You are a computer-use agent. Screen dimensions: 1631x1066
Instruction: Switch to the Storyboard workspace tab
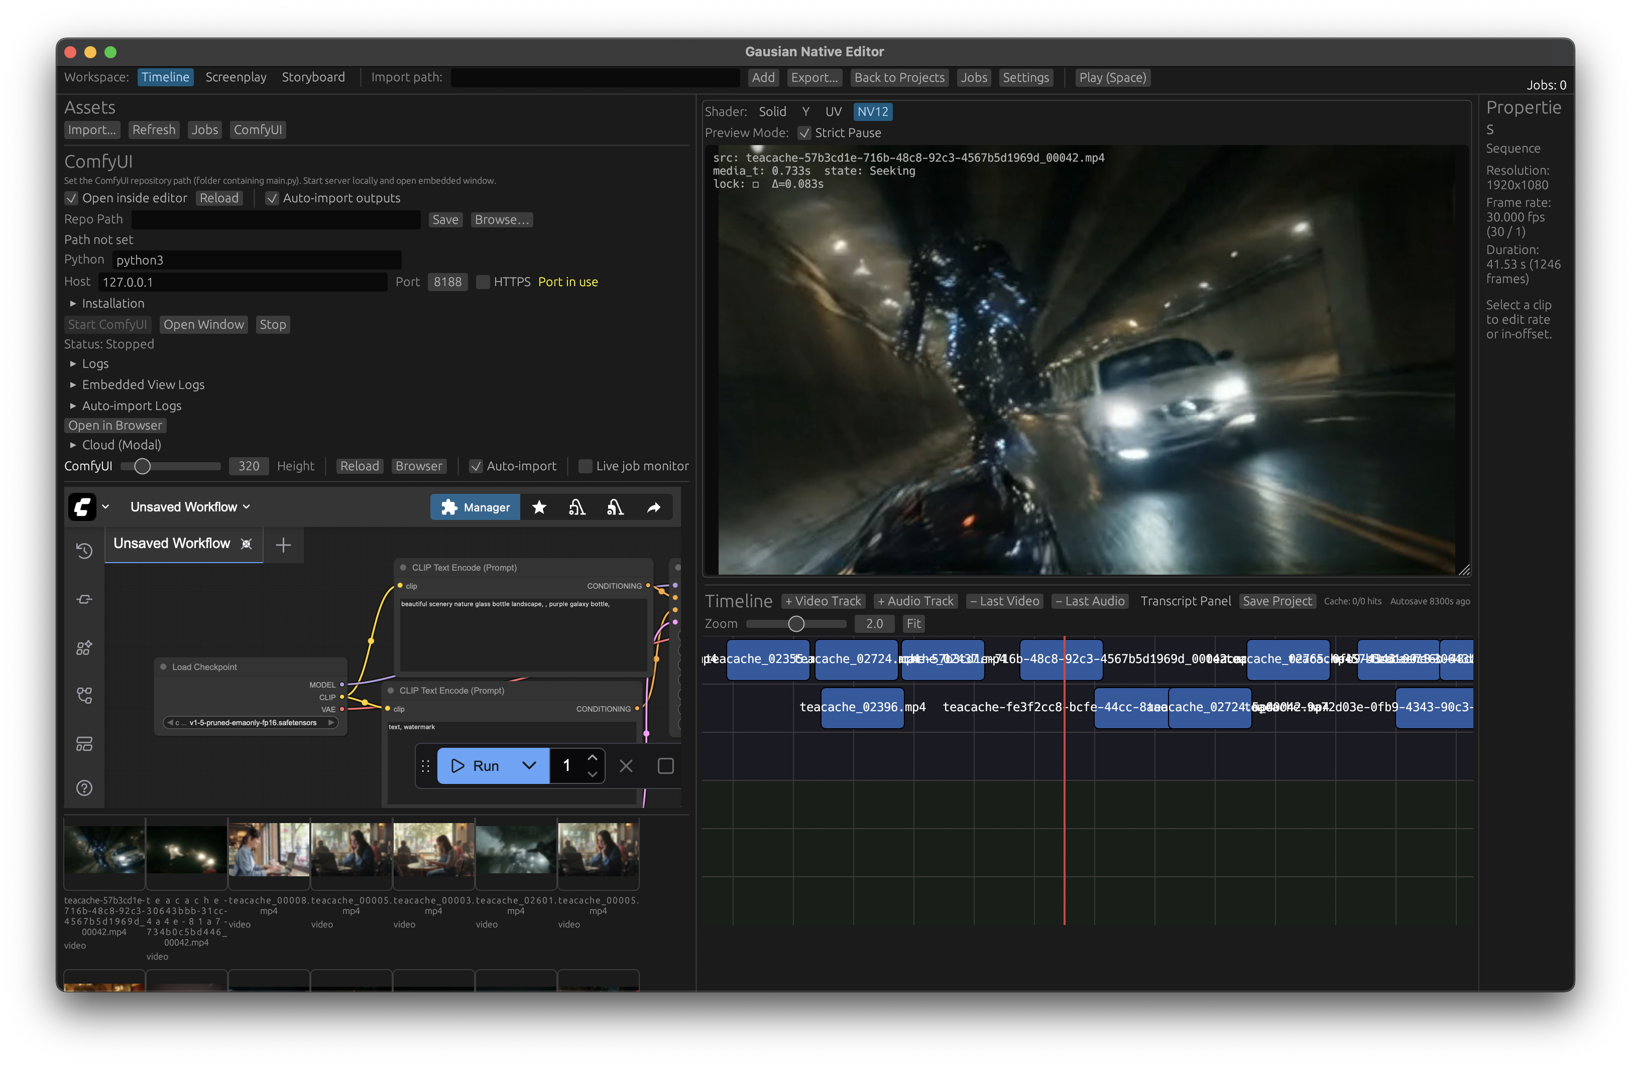point(313,77)
